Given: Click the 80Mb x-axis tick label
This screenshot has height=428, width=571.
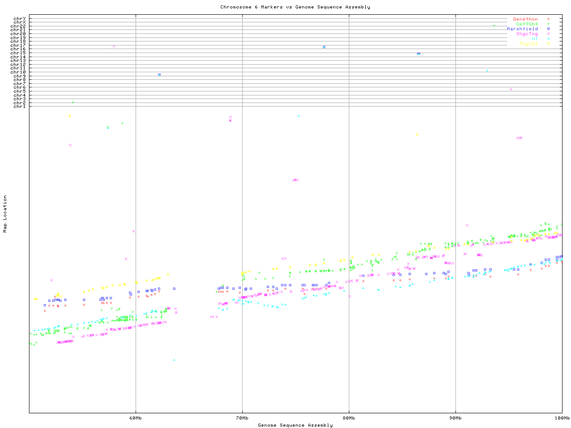Looking at the screenshot, I should (349, 418).
